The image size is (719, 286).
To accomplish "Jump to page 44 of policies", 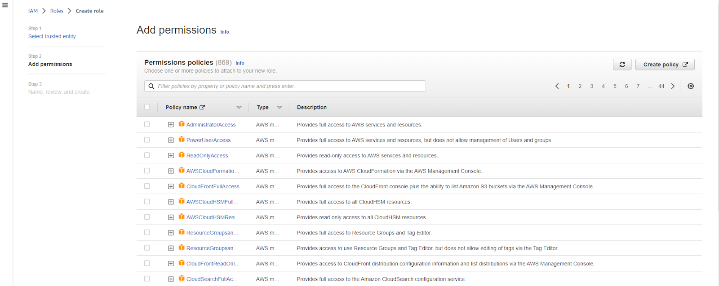I will [661, 86].
